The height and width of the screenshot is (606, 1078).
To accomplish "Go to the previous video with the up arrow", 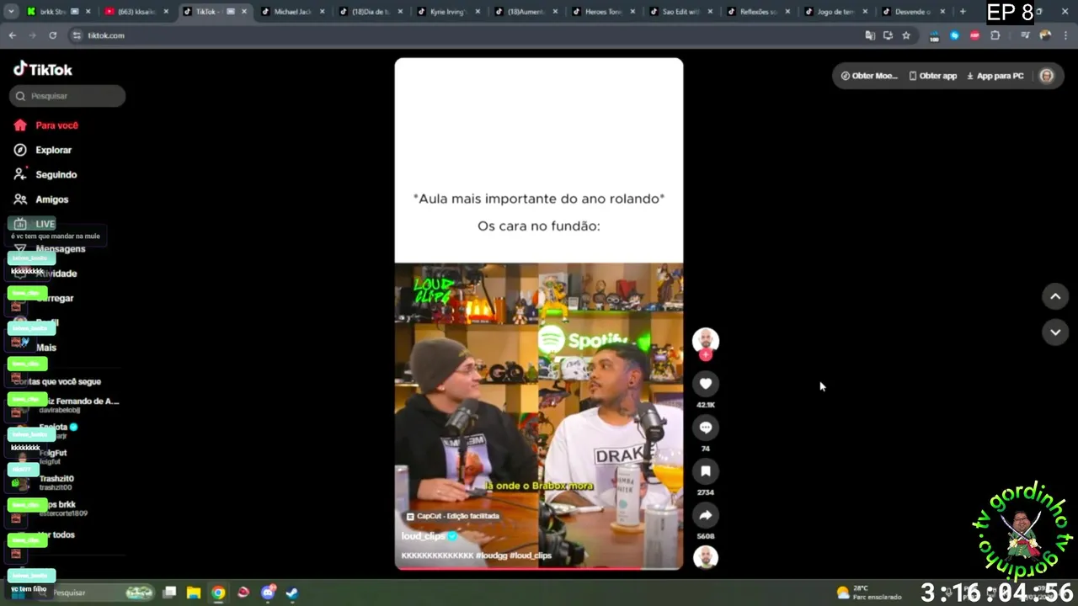I will coord(1055,296).
